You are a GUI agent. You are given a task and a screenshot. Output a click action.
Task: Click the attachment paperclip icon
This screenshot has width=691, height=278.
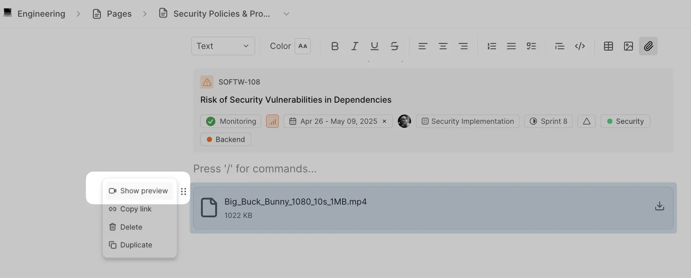pyautogui.click(x=648, y=46)
